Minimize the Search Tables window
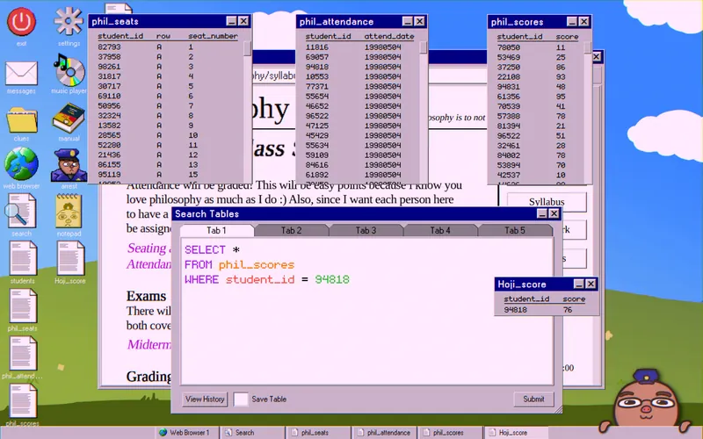The image size is (703, 439). point(542,213)
